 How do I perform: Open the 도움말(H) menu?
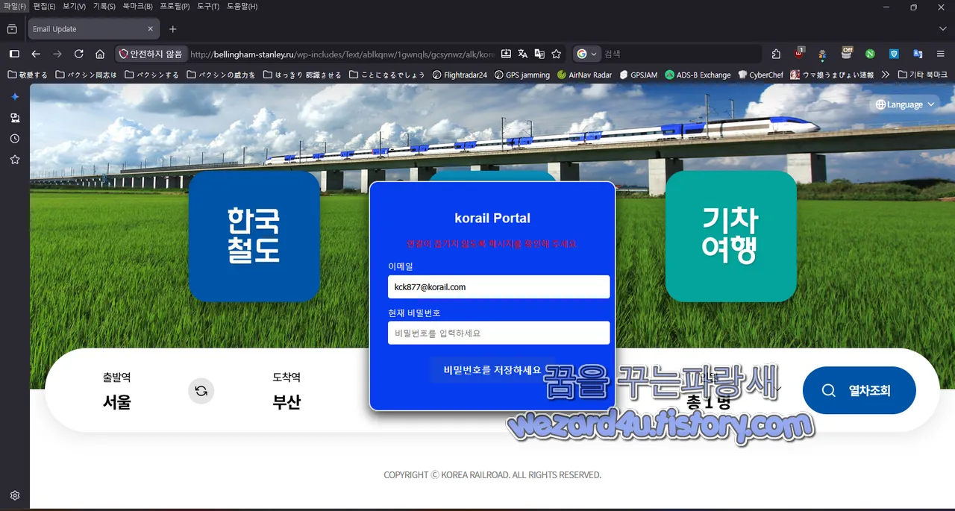point(242,7)
